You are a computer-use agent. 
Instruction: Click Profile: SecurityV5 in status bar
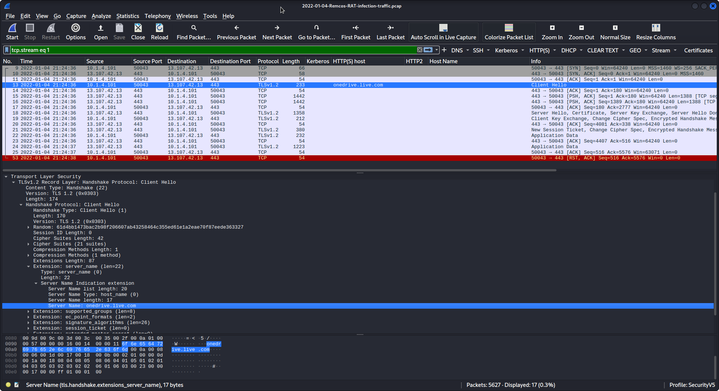pos(692,385)
